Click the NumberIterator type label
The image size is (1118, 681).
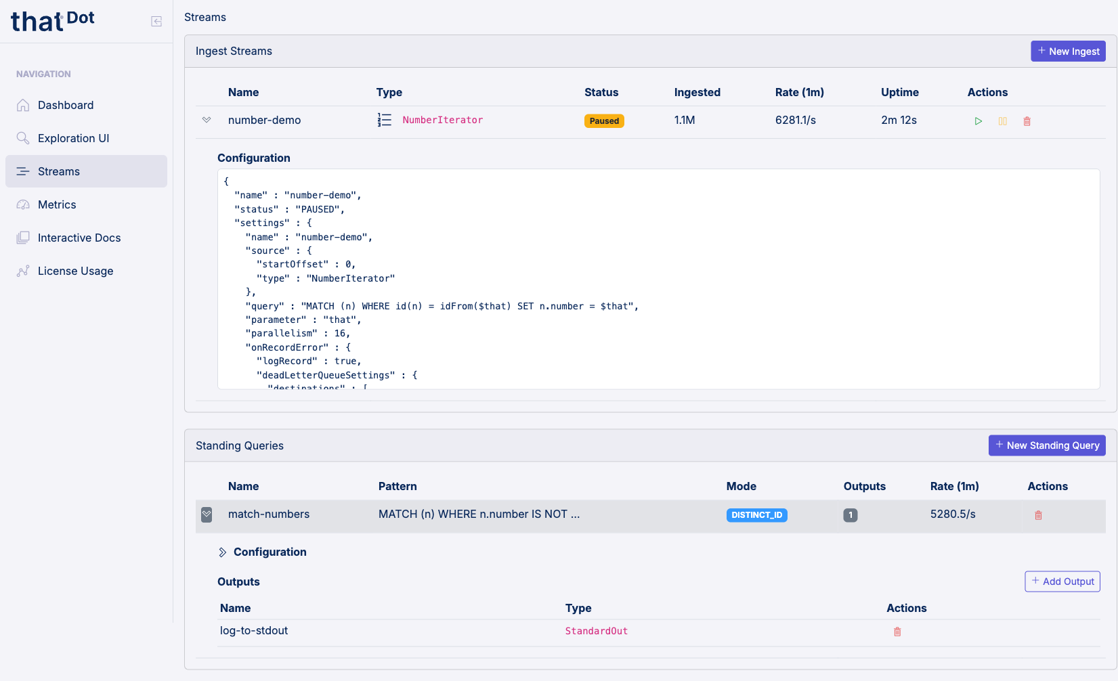coord(443,120)
